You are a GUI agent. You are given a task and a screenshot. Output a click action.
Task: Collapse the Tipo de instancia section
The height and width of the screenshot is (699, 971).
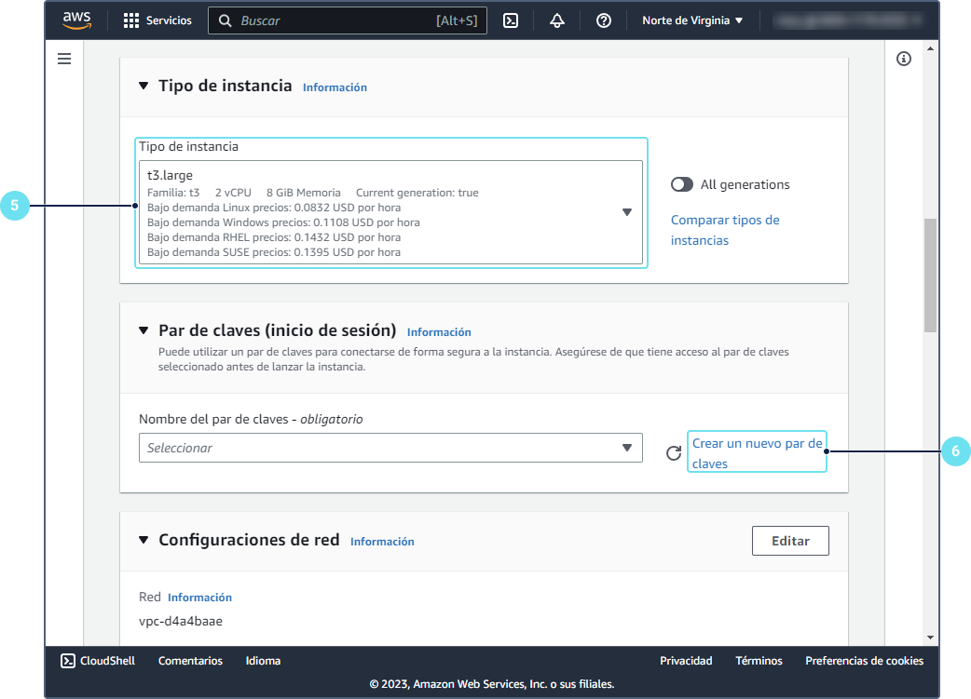pyautogui.click(x=144, y=86)
